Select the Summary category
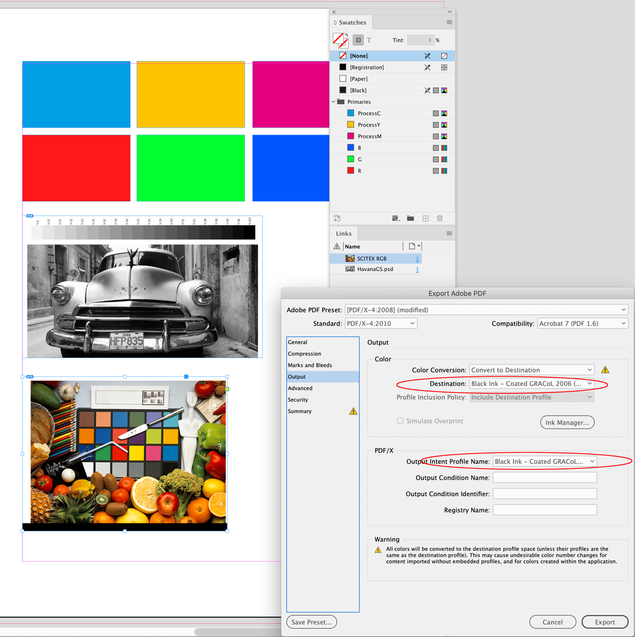The width and height of the screenshot is (635, 637). tap(323, 411)
